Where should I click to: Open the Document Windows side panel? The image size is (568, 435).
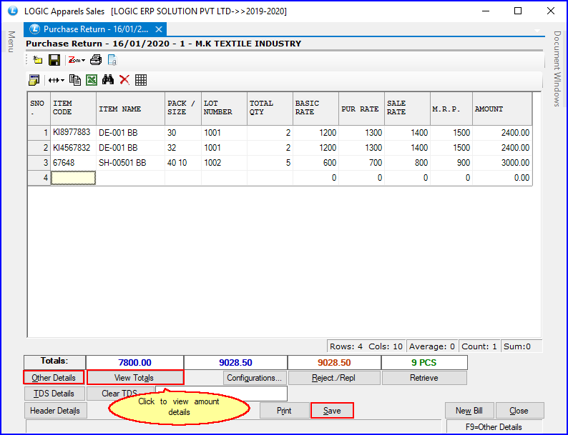557,69
